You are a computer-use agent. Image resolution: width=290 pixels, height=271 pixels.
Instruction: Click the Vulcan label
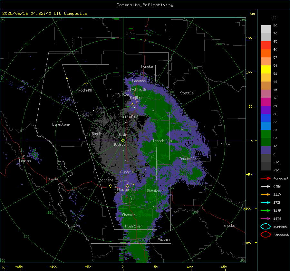(x=164, y=239)
